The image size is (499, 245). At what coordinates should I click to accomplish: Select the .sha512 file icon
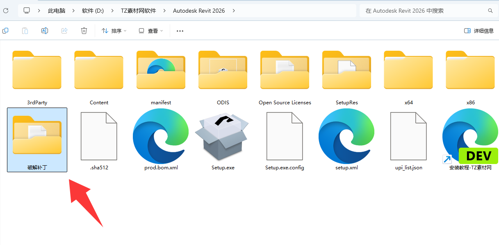99,136
